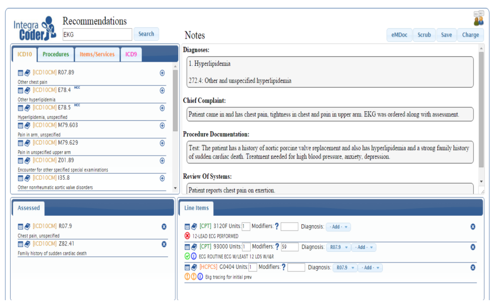Click the table icon beside code Z01.89
This screenshot has height=301, width=492.
pos(20,161)
